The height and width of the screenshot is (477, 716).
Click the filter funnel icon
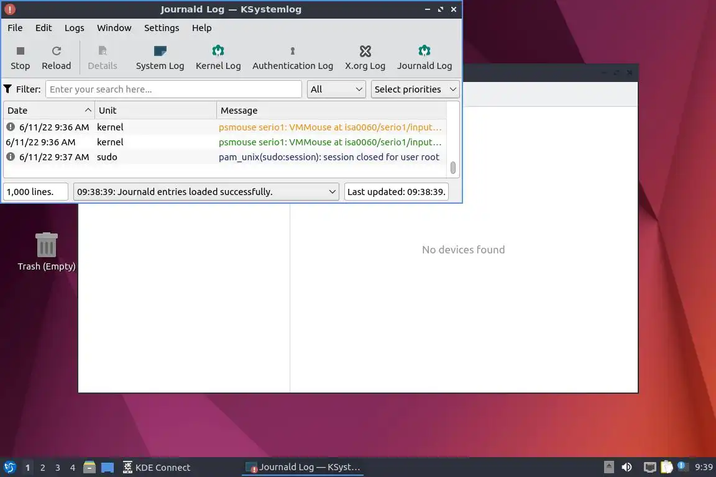(x=7, y=89)
